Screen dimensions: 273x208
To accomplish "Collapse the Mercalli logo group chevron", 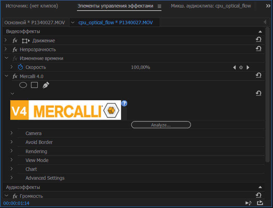I will [x=12, y=94].
